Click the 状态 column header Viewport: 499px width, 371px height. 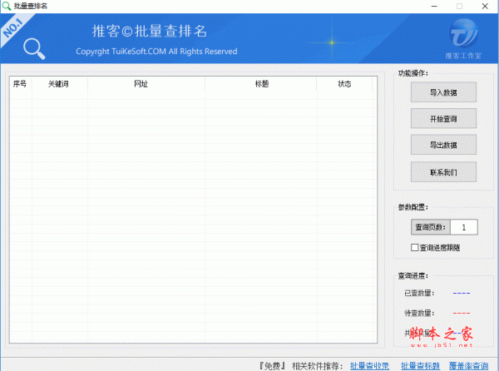pyautogui.click(x=344, y=84)
